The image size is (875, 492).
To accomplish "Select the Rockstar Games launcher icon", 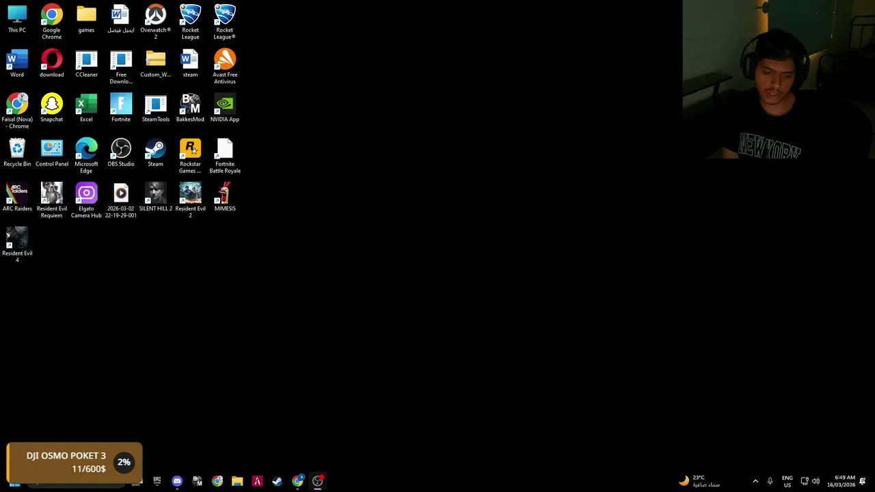I will point(190,156).
